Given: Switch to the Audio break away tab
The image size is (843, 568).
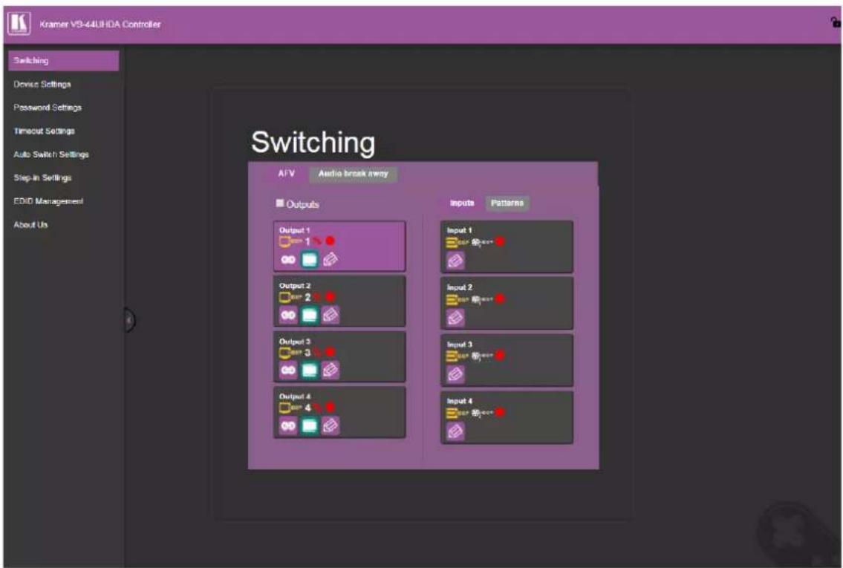Looking at the screenshot, I should click(354, 174).
